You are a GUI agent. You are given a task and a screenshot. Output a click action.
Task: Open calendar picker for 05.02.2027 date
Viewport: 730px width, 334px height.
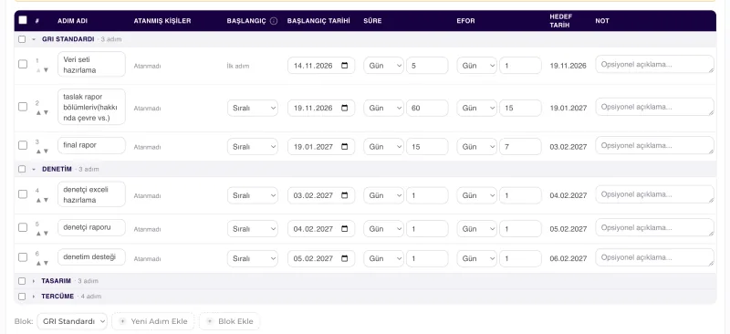(x=345, y=258)
